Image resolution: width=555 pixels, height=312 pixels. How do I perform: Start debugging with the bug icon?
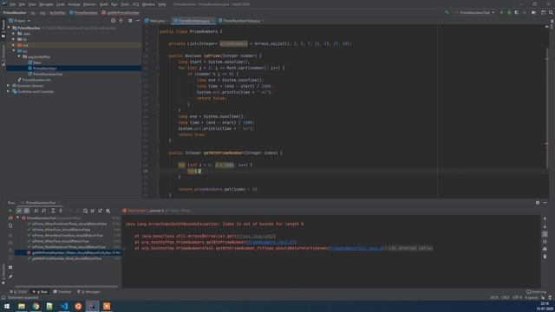point(509,12)
